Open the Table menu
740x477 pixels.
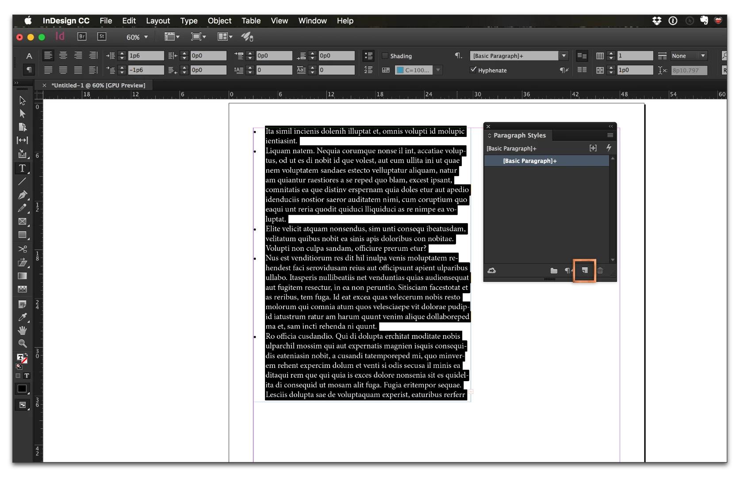pyautogui.click(x=251, y=21)
